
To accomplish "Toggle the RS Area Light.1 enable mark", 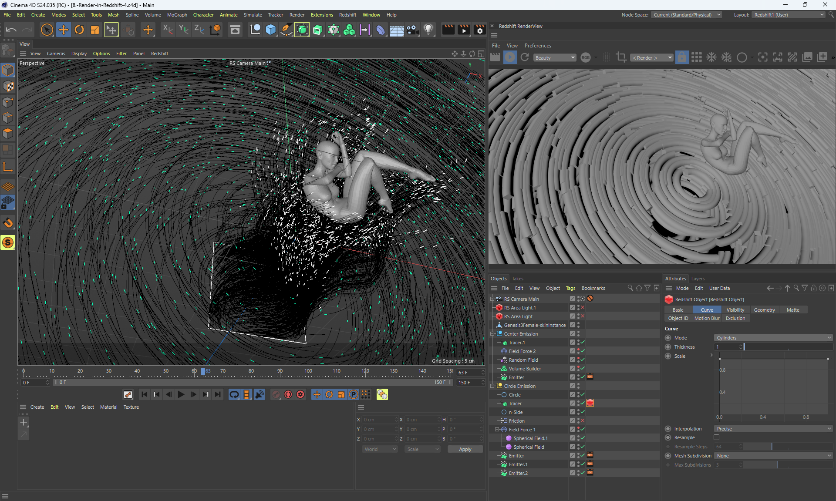I will 583,308.
